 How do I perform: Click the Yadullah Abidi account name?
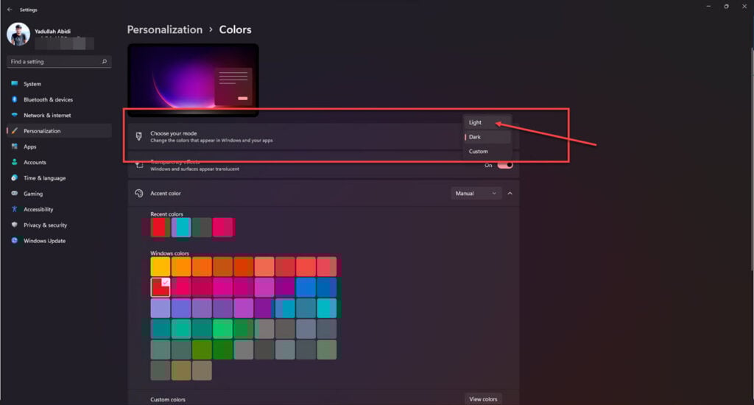52,31
